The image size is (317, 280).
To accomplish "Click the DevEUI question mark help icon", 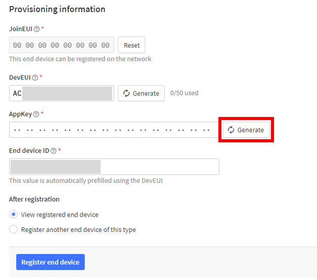I will click(x=35, y=78).
